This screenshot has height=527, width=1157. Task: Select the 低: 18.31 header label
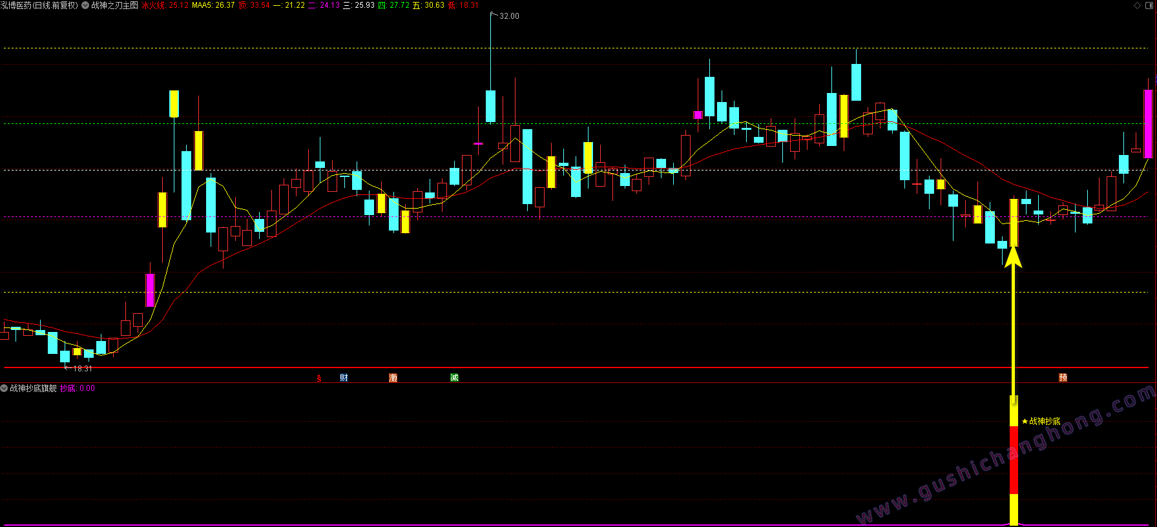pyautogui.click(x=463, y=5)
